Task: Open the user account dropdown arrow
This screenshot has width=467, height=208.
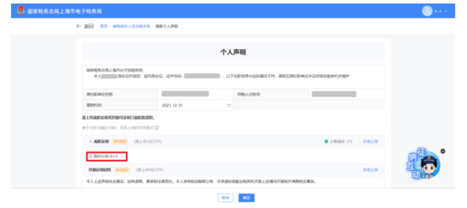Action: tap(445, 11)
